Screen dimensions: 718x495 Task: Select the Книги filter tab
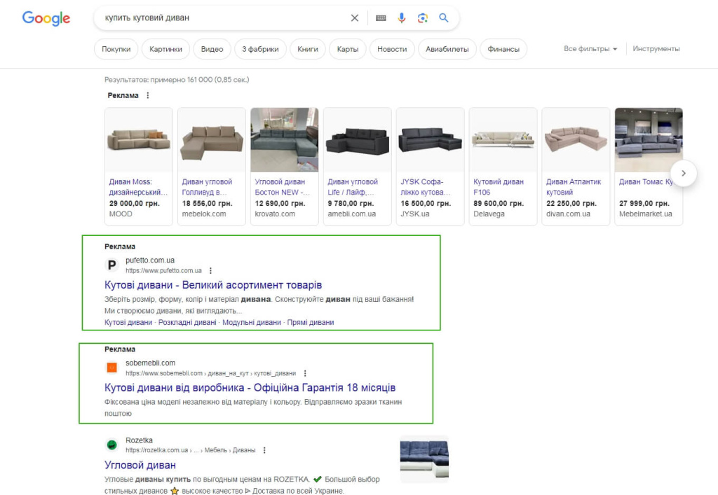click(x=308, y=49)
